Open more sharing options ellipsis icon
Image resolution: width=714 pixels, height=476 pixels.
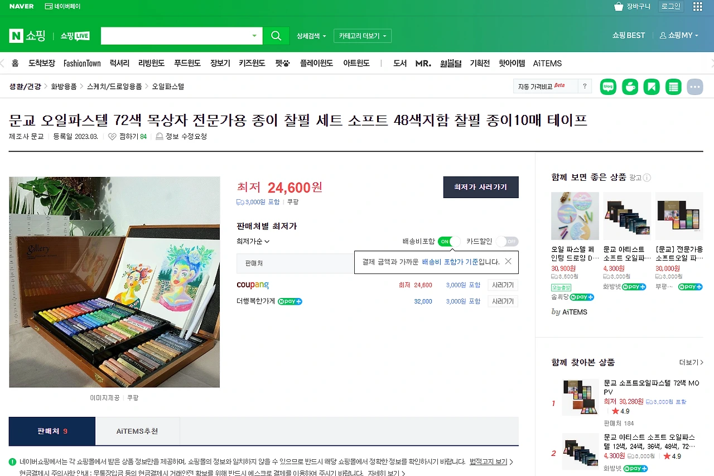tap(695, 86)
